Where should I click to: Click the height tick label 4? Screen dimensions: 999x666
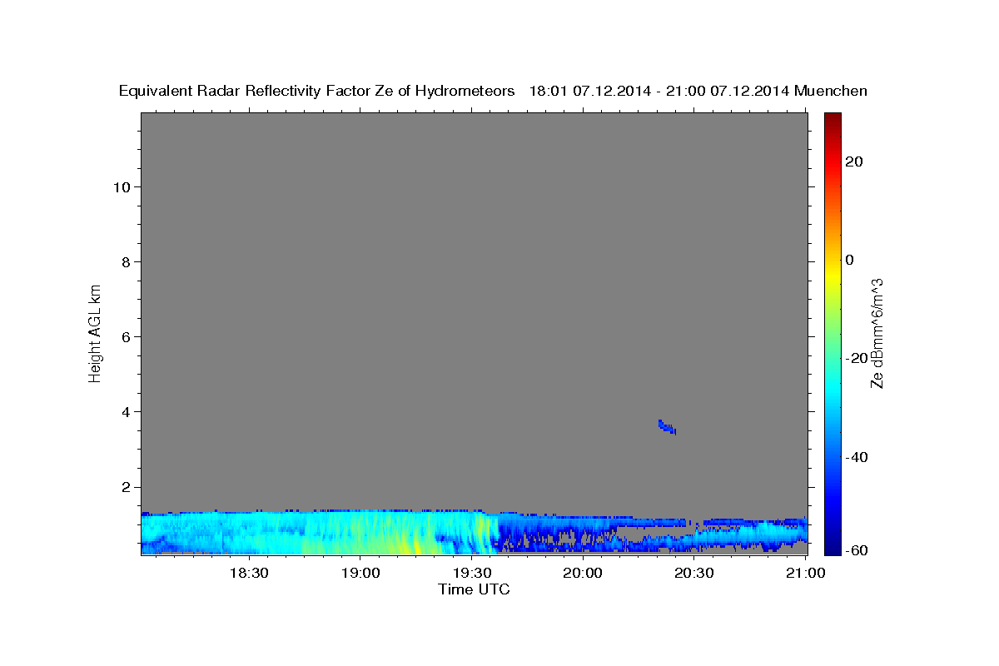[126, 411]
